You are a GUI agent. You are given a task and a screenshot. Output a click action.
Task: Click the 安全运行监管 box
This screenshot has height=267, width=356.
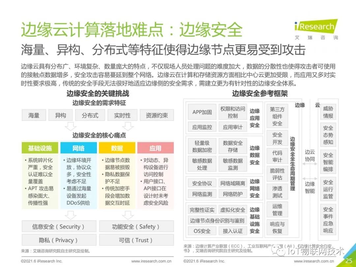point(328,189)
